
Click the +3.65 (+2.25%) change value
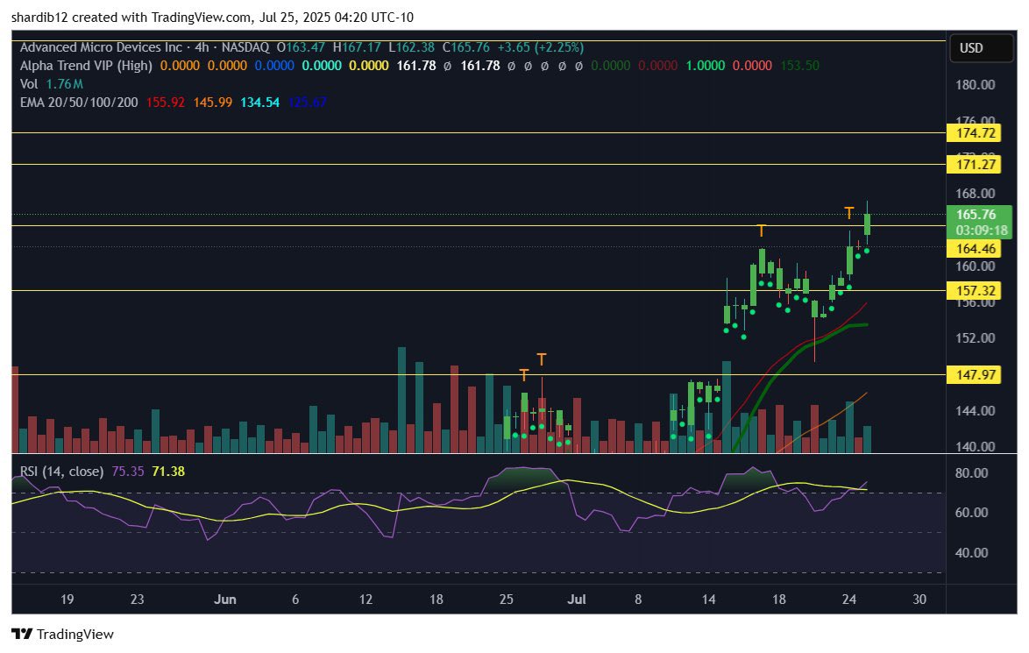tap(540, 47)
